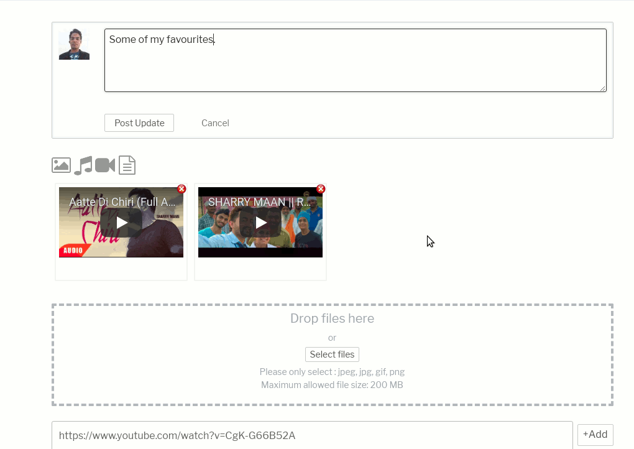Viewport: 634px width, 449px height.
Task: Select the photo upload icon
Action: point(61,165)
